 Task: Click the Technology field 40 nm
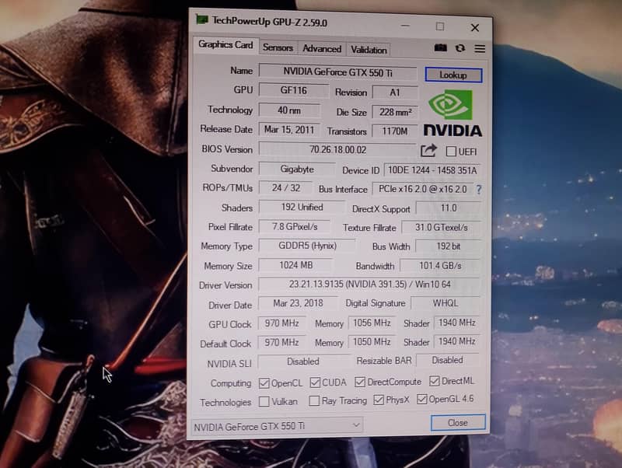tap(289, 110)
